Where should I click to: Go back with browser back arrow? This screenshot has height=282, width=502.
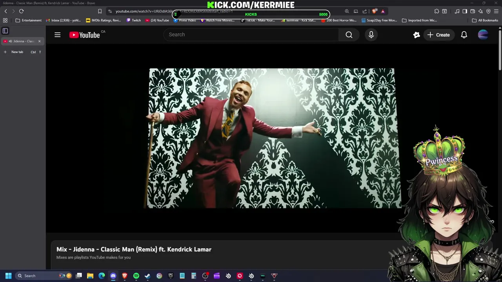coord(5,11)
